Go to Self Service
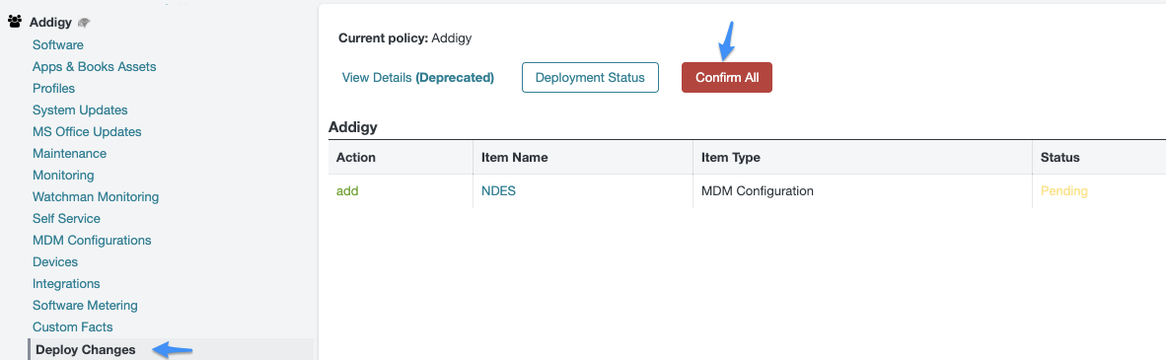Viewport: 1166px width, 360px height. click(66, 219)
